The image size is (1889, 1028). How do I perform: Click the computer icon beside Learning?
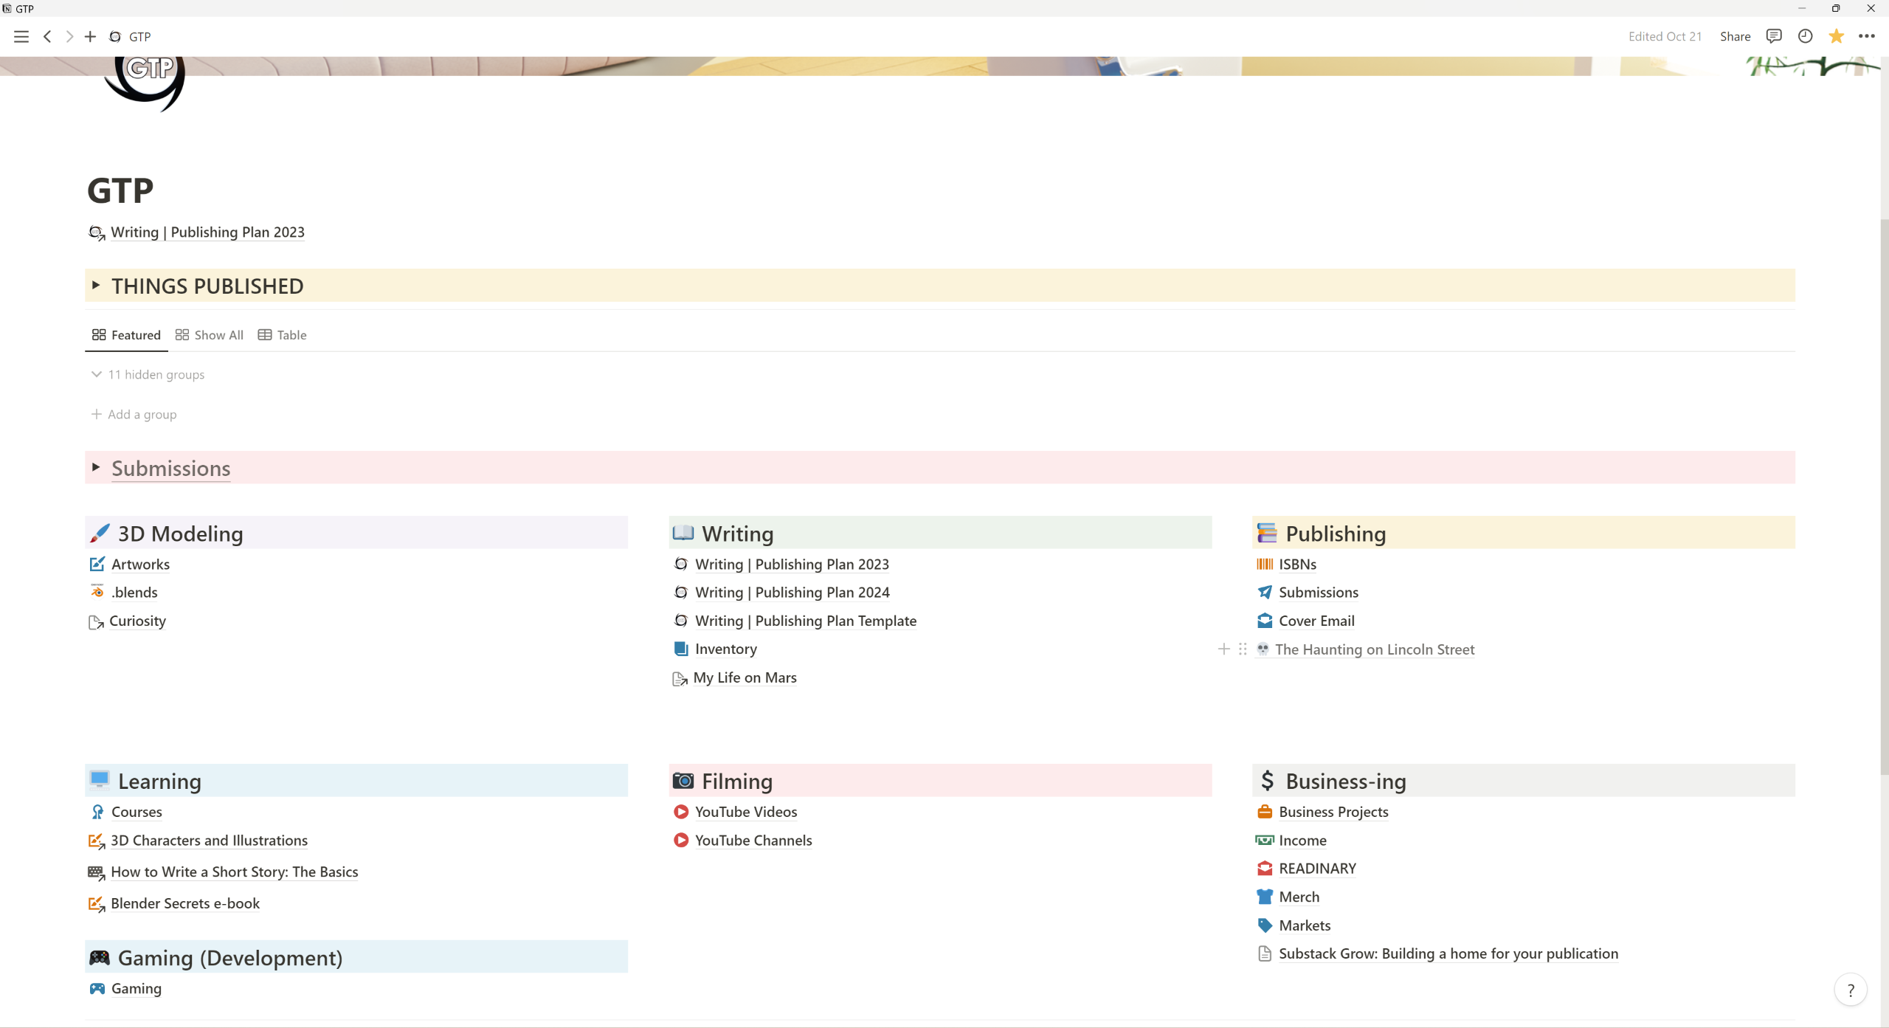pos(100,780)
